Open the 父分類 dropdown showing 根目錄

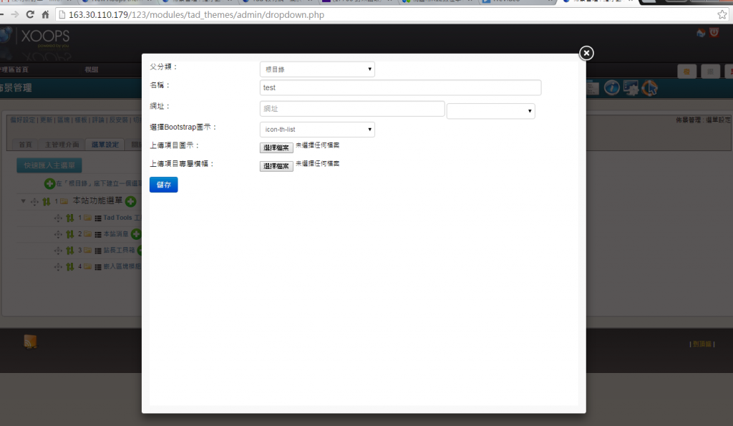pyautogui.click(x=317, y=69)
